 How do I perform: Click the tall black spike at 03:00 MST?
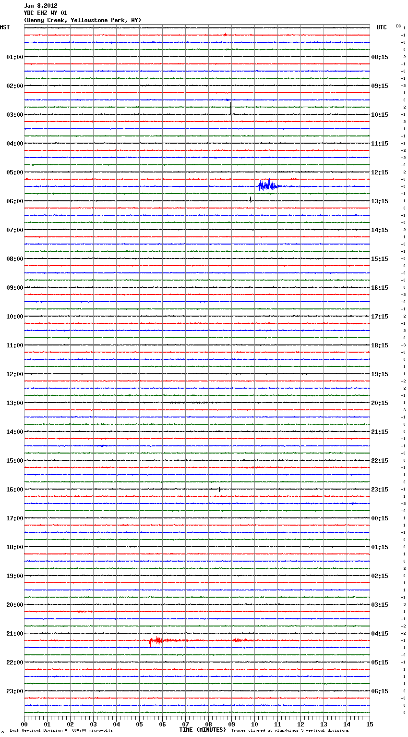point(231,111)
